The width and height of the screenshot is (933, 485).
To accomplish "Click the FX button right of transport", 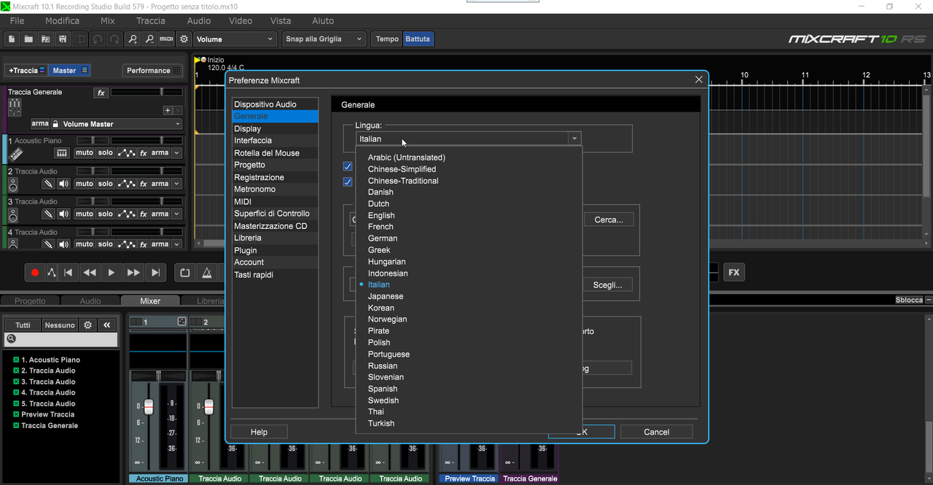I will click(734, 273).
